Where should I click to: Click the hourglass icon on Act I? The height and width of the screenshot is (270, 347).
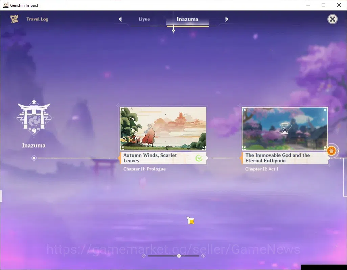pos(285,129)
